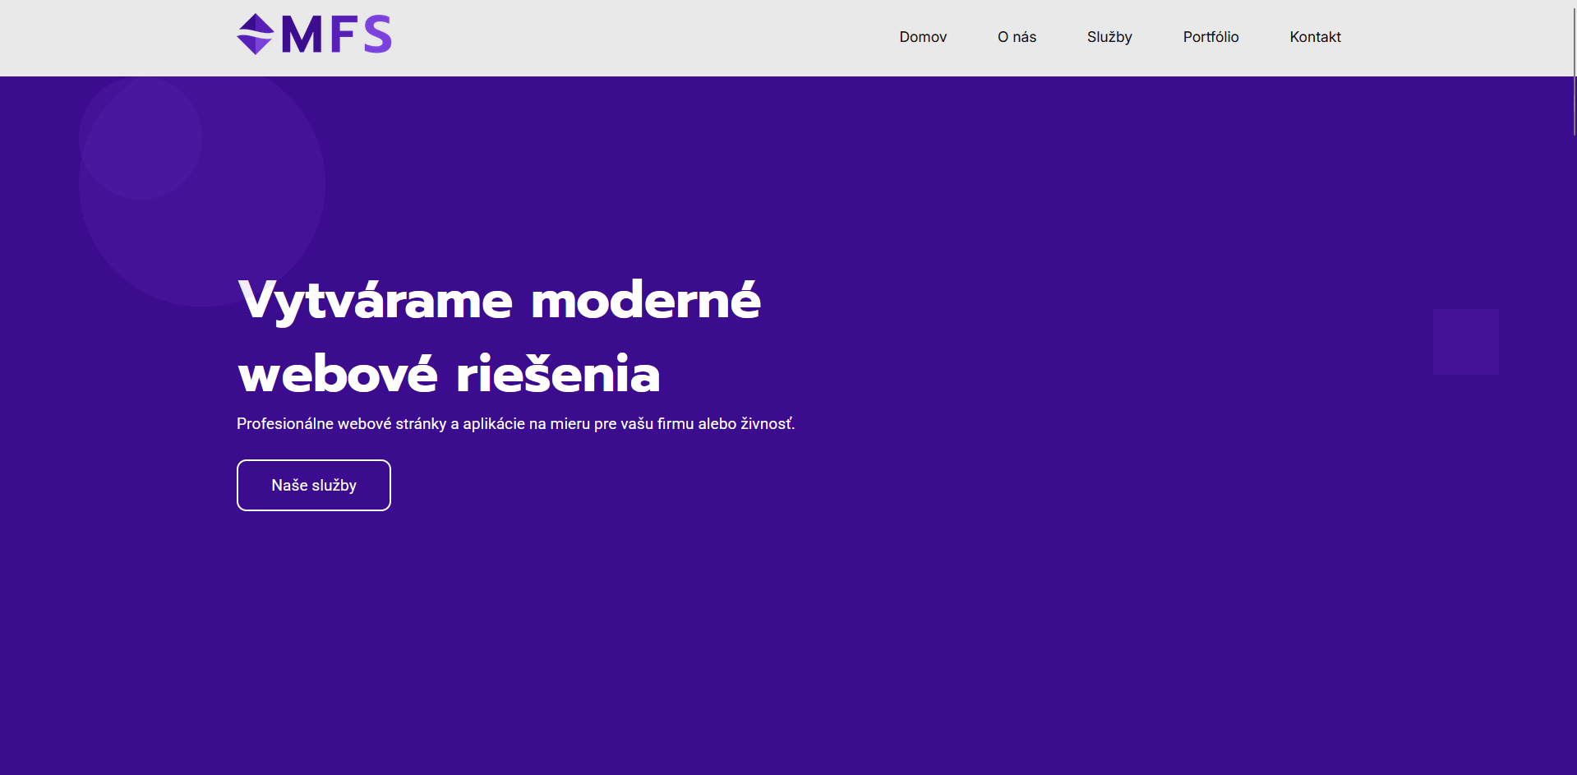
Task: Click the word moderné in the headline
Action: [x=645, y=301]
